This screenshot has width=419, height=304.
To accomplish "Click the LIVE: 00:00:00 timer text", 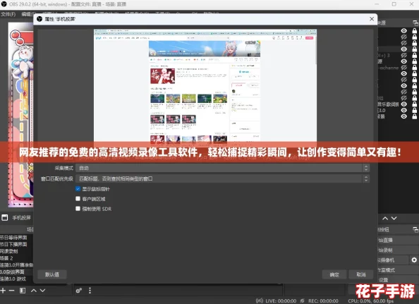I will (x=281, y=300).
